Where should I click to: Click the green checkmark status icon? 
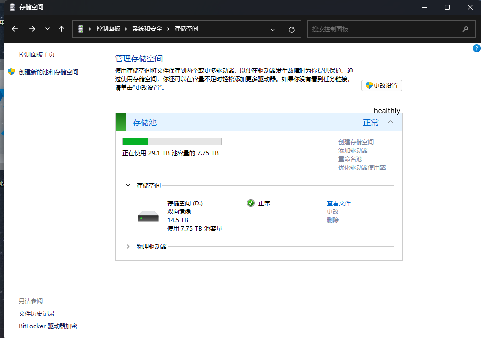coord(251,203)
